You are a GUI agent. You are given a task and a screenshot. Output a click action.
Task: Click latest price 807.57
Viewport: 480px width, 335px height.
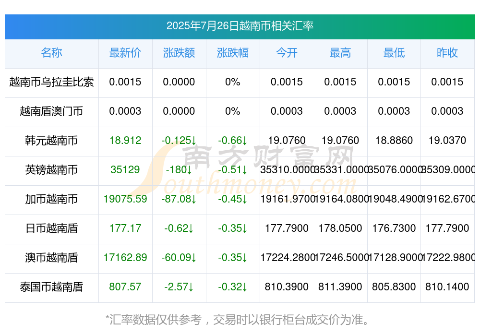tap(125, 287)
